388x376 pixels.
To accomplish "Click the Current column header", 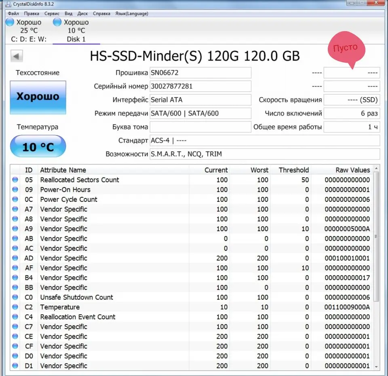I will 209,170.
